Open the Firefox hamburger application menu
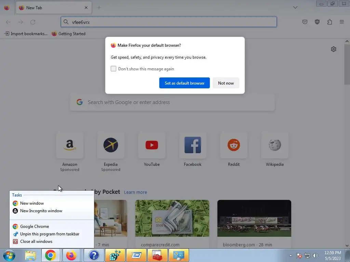 (342, 22)
